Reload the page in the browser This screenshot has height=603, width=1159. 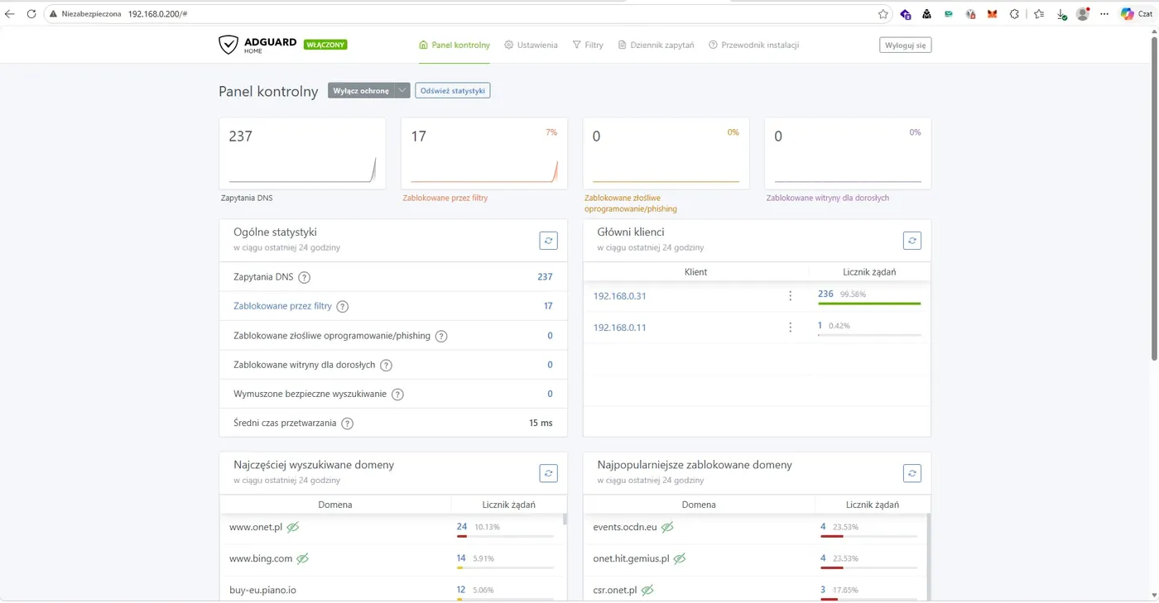tap(31, 14)
